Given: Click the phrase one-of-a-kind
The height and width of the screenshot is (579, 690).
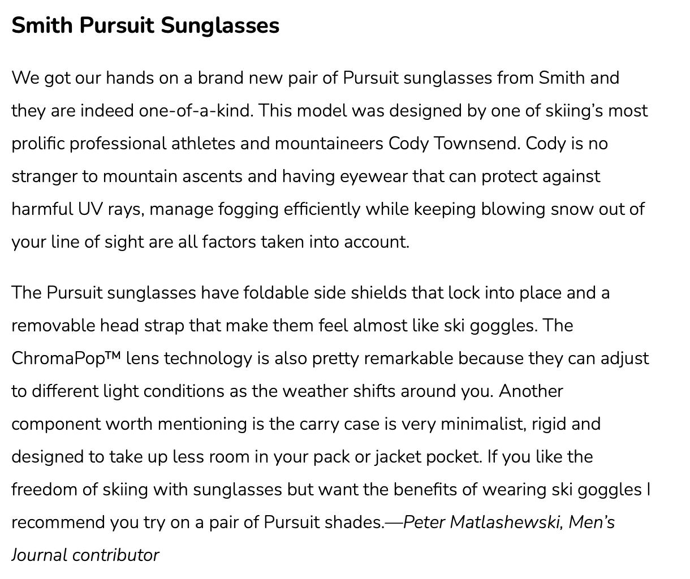Looking at the screenshot, I should (196, 111).
